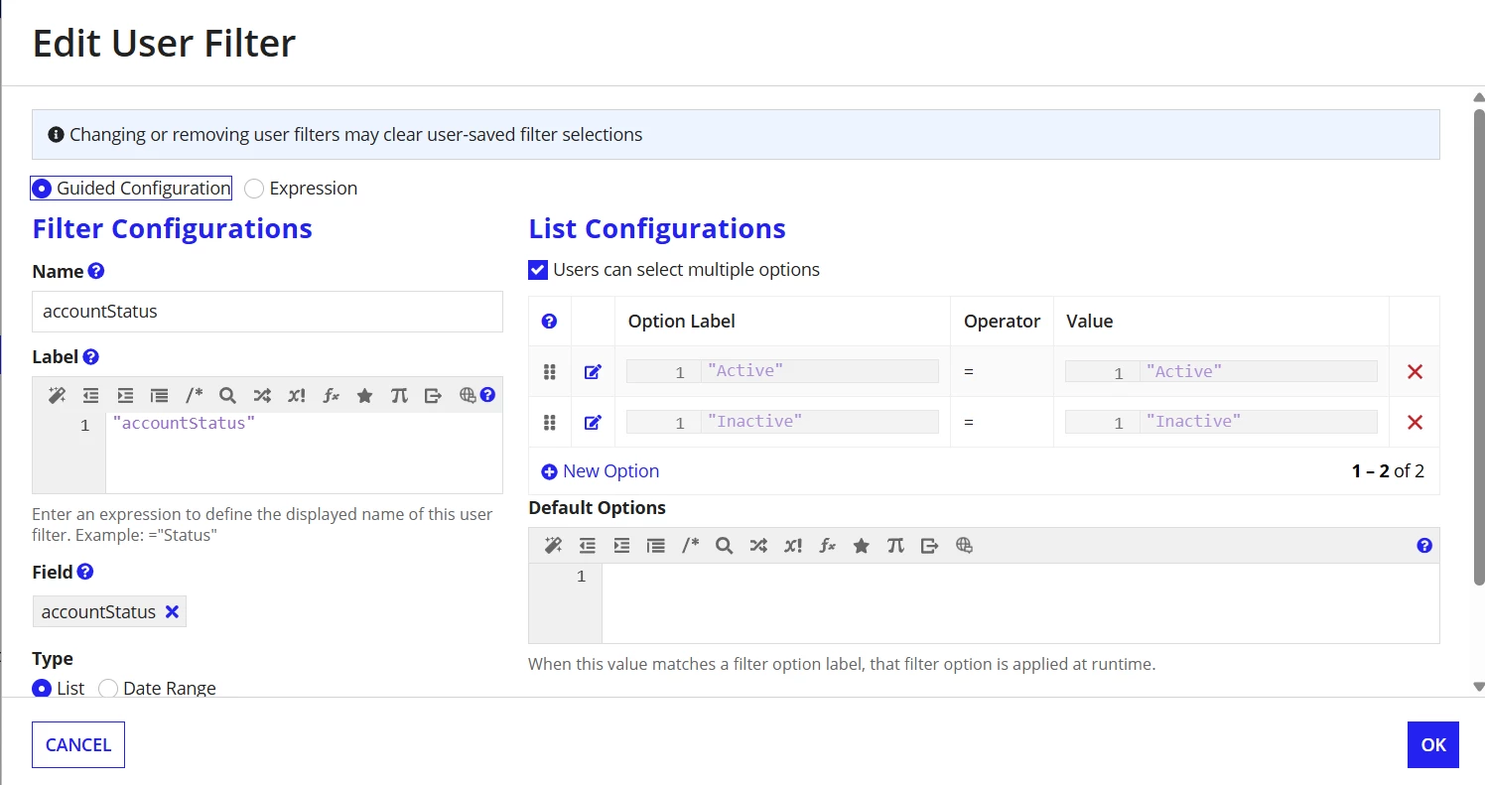Delete the Inactive option with red X

pos(1415,422)
